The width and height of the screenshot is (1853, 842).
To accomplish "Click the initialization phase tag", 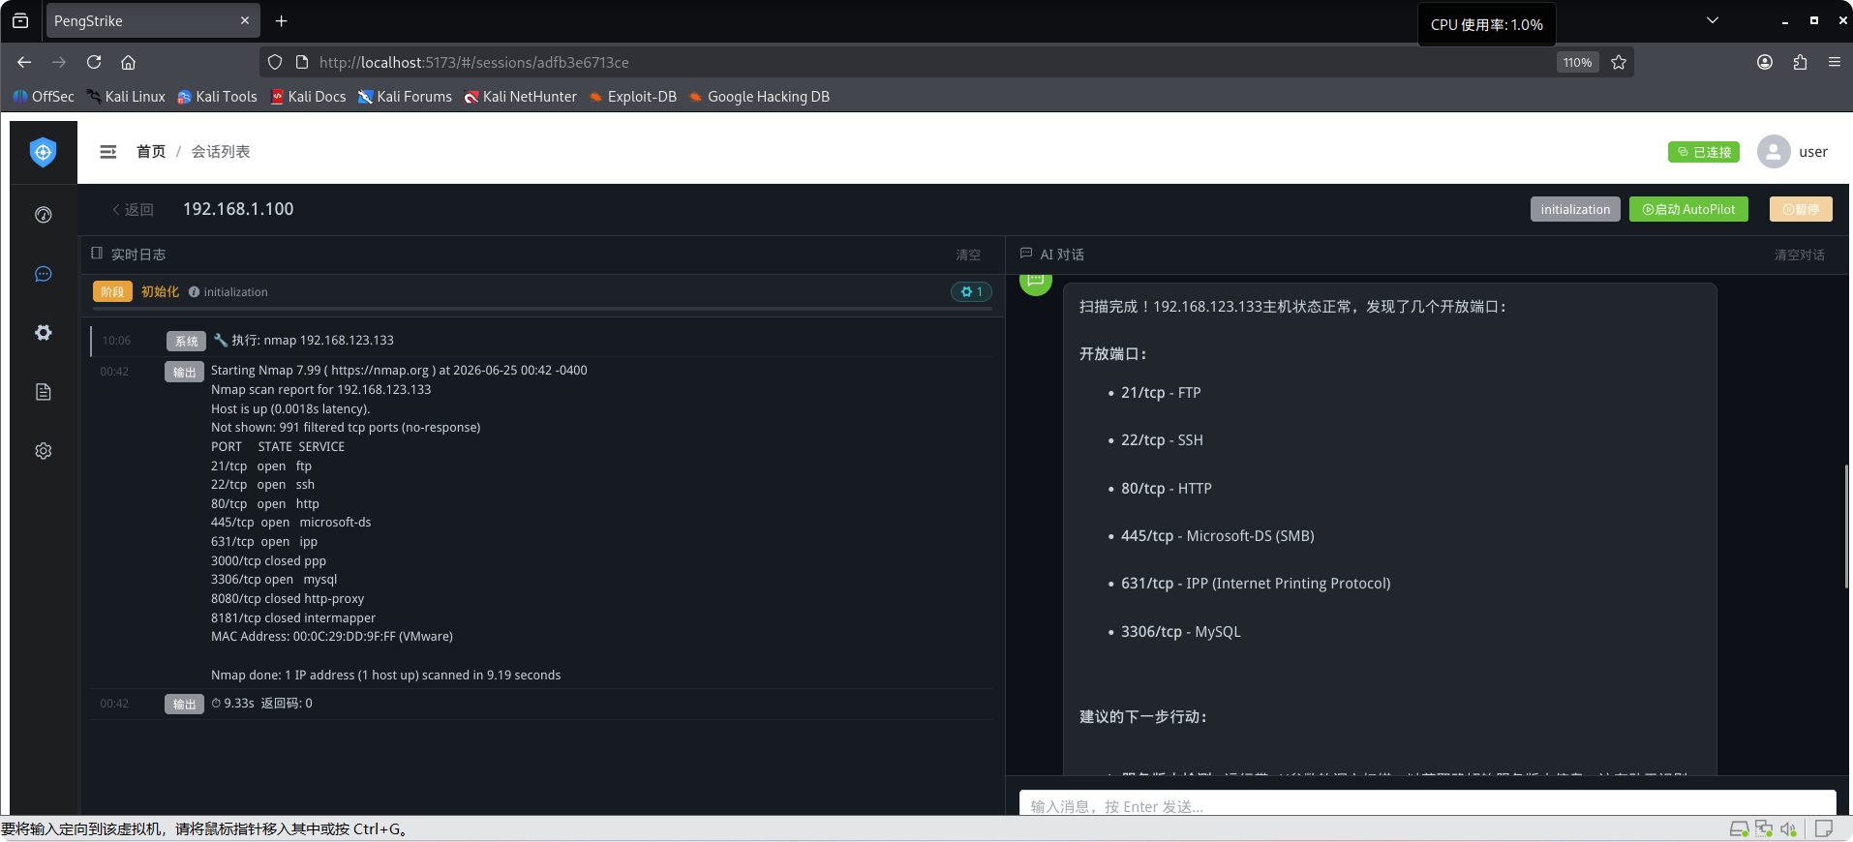I will [1575, 209].
